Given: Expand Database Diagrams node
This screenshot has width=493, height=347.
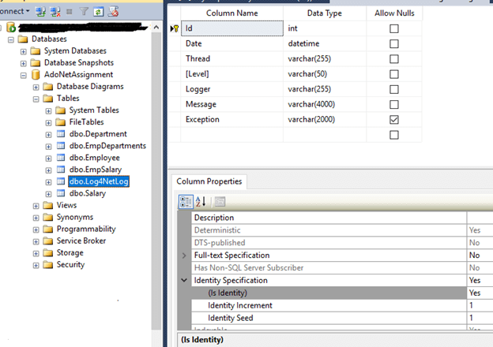Looking at the screenshot, I should (36, 88).
